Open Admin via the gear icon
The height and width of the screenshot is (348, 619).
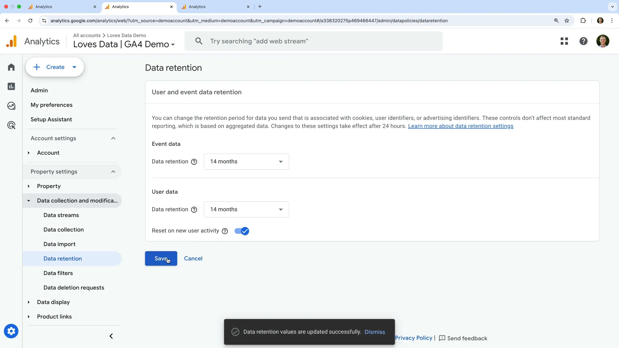11,331
